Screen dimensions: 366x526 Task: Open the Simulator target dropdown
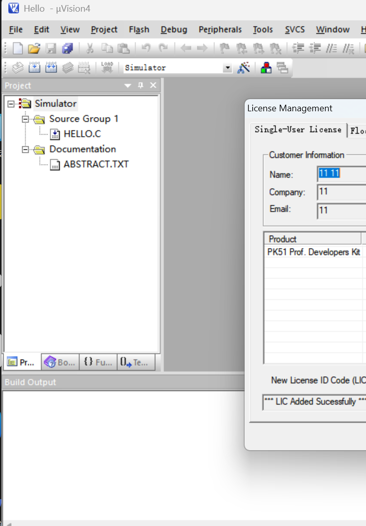point(227,68)
